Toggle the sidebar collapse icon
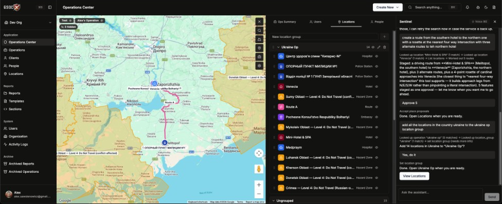The width and height of the screenshot is (502, 204). pyautogui.click(x=49, y=7)
